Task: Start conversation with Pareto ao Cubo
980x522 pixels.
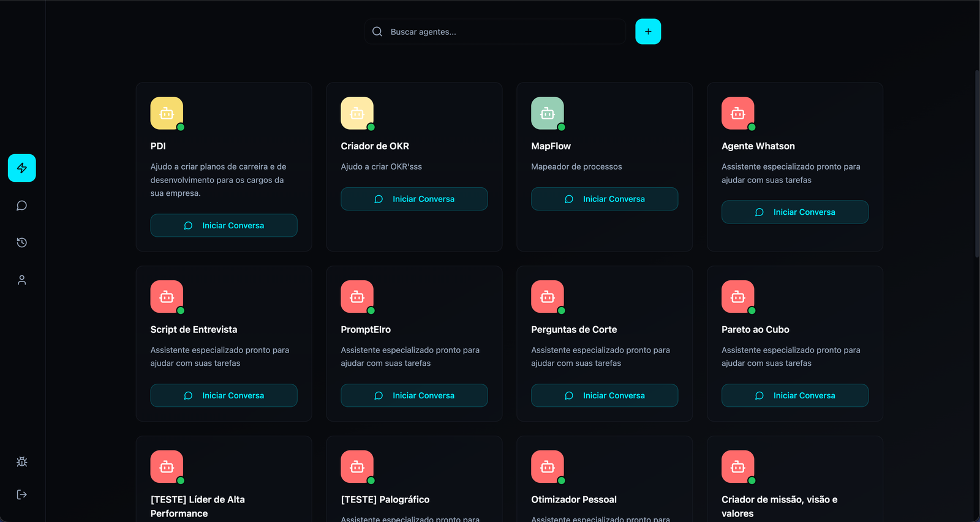Action: tap(794, 395)
